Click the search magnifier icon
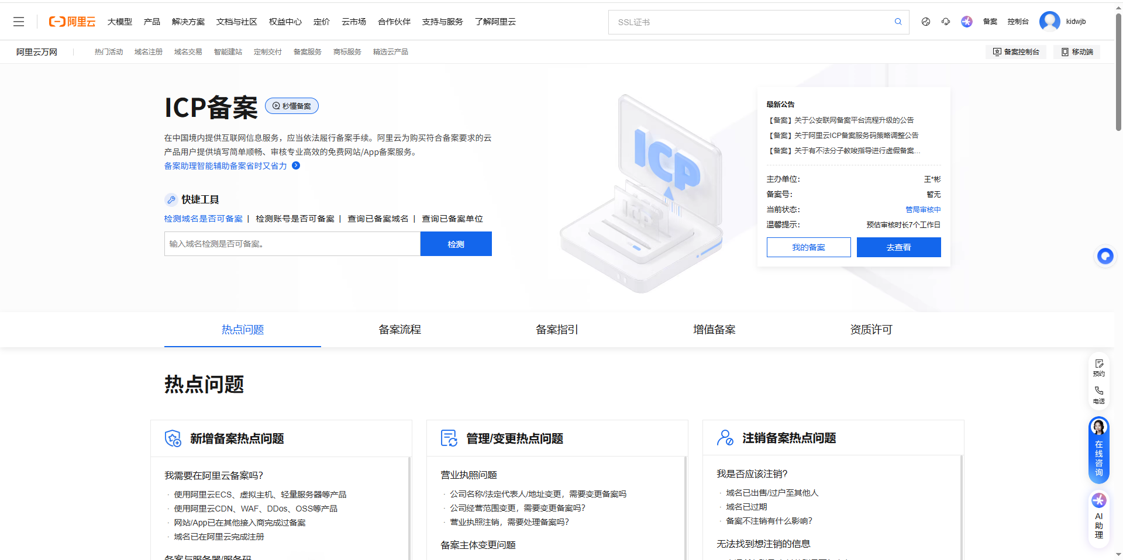The height and width of the screenshot is (560, 1123). [x=898, y=22]
